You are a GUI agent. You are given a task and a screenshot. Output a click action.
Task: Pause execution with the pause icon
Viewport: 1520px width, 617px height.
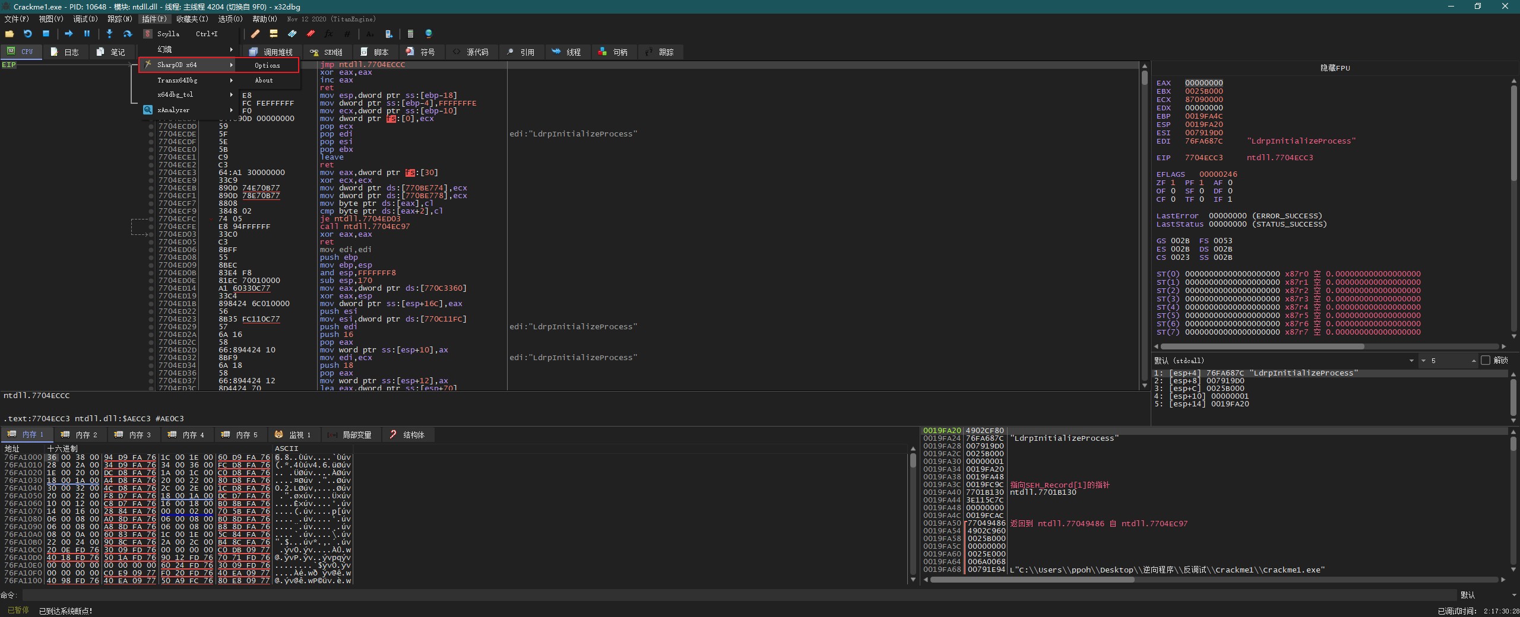tap(87, 34)
